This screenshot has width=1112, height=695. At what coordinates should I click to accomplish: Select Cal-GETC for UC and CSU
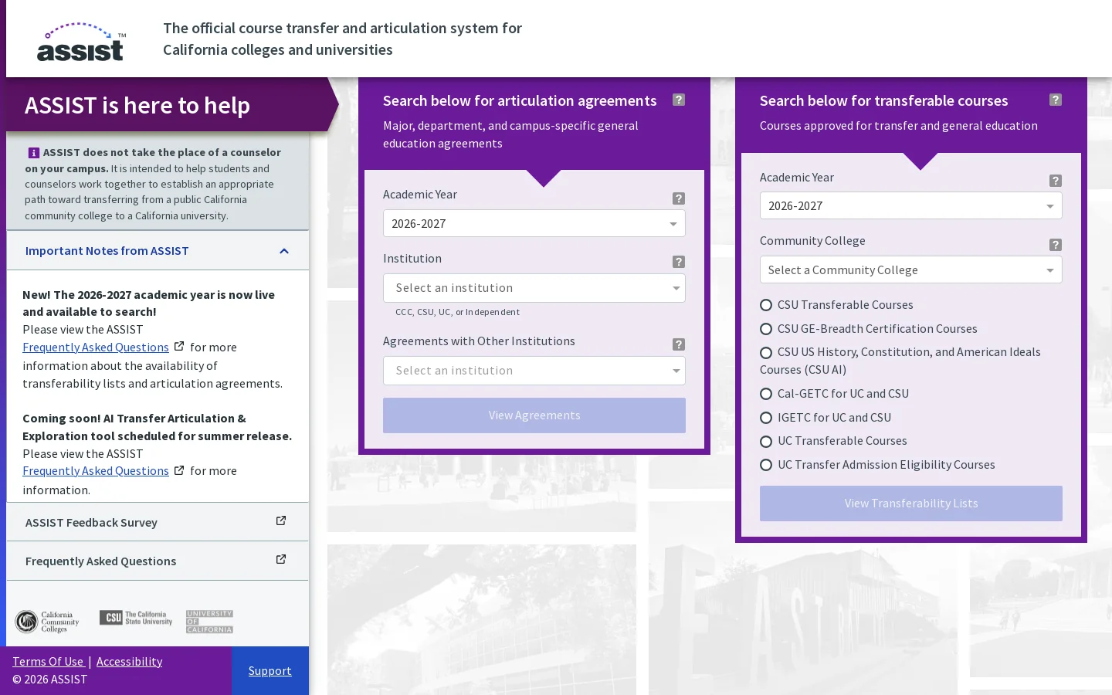point(766,394)
